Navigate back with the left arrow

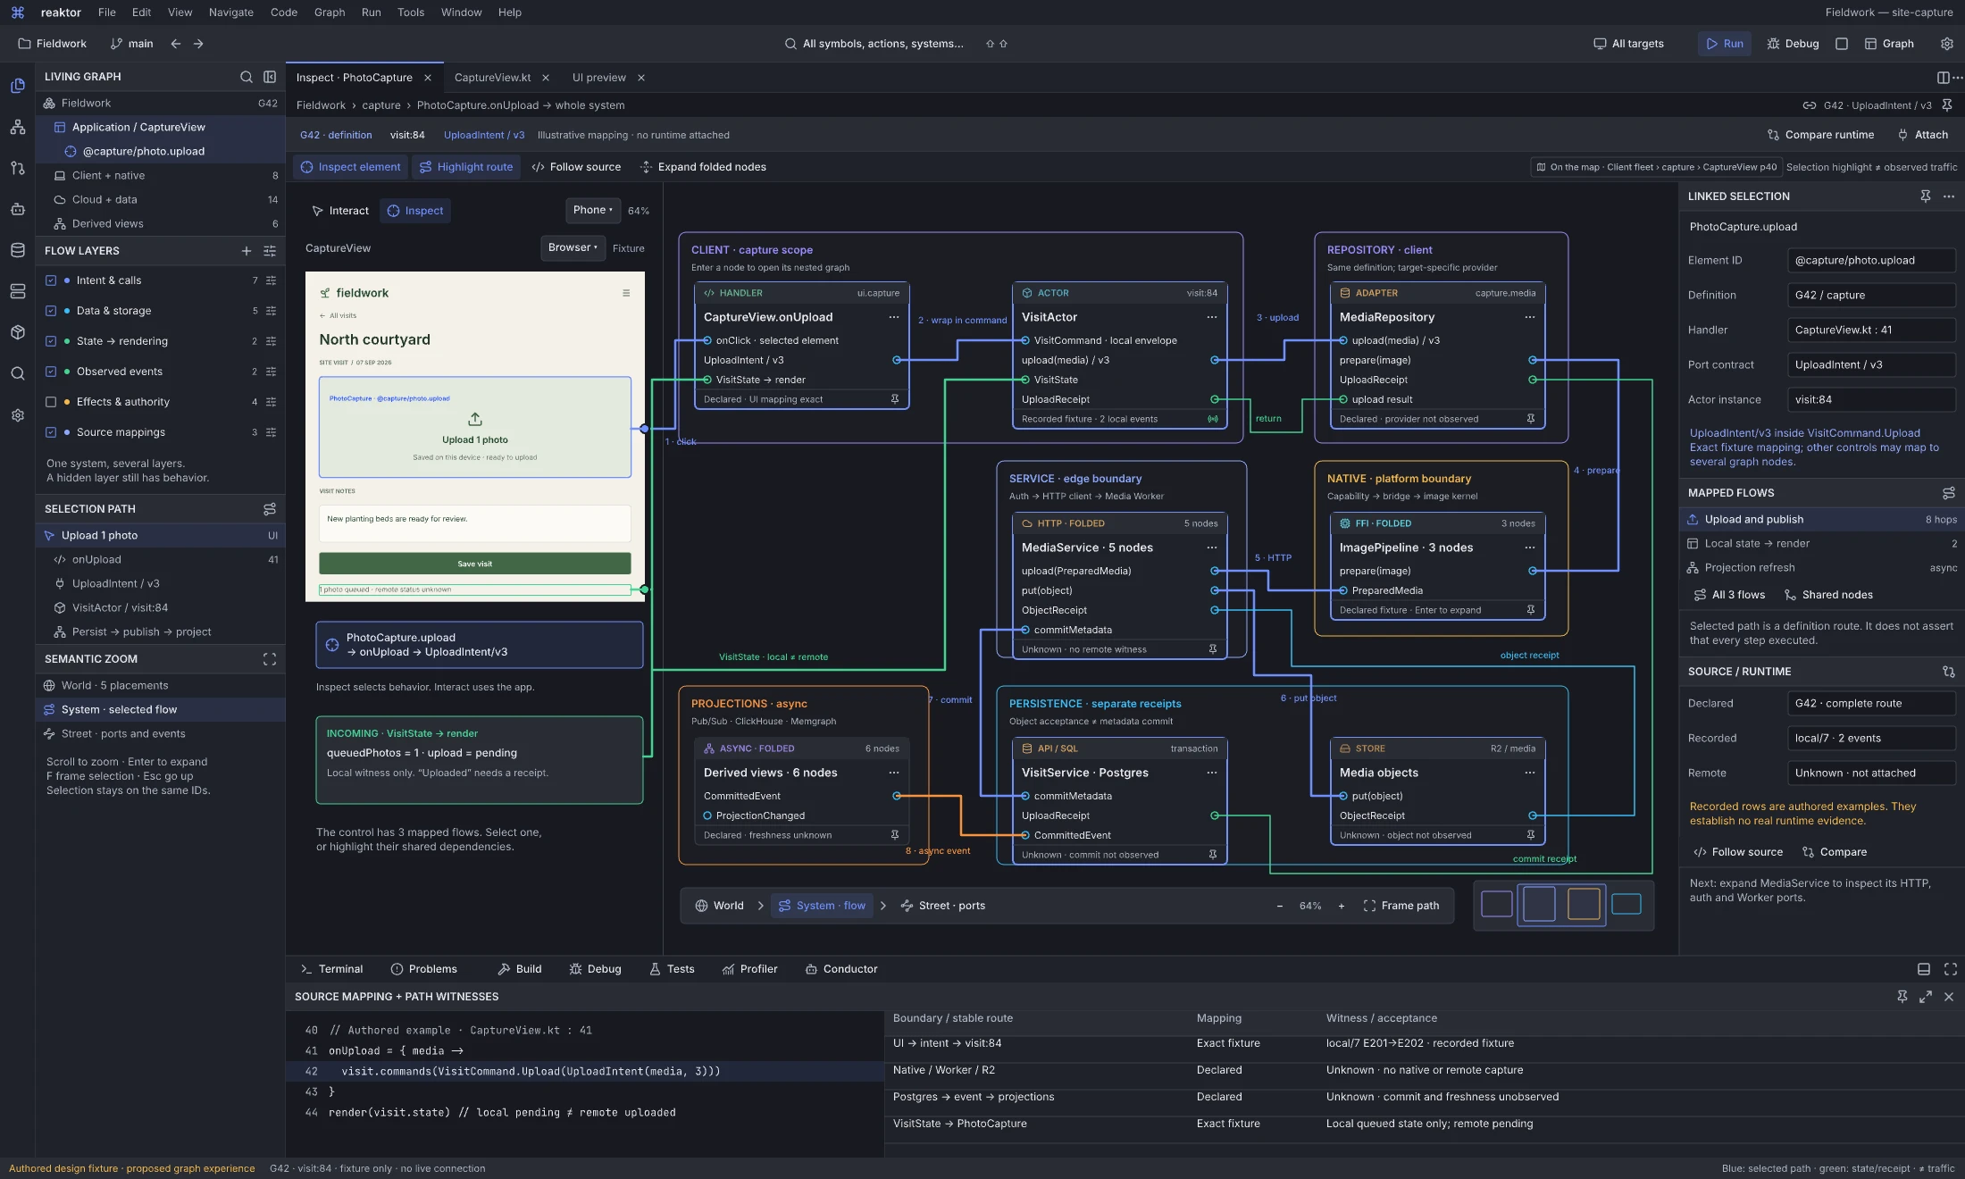(176, 44)
